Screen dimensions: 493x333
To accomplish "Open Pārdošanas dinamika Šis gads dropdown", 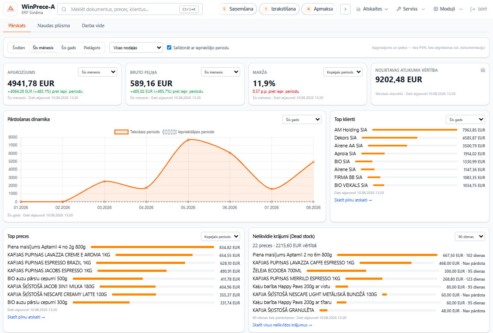I will [302, 119].
